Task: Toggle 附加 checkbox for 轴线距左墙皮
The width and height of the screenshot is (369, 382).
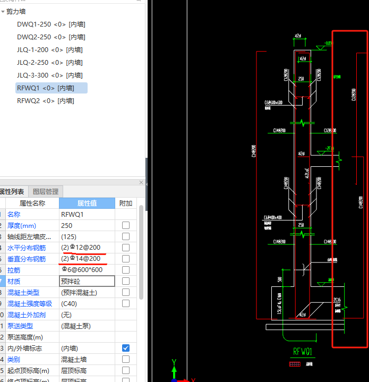Action: click(x=126, y=236)
